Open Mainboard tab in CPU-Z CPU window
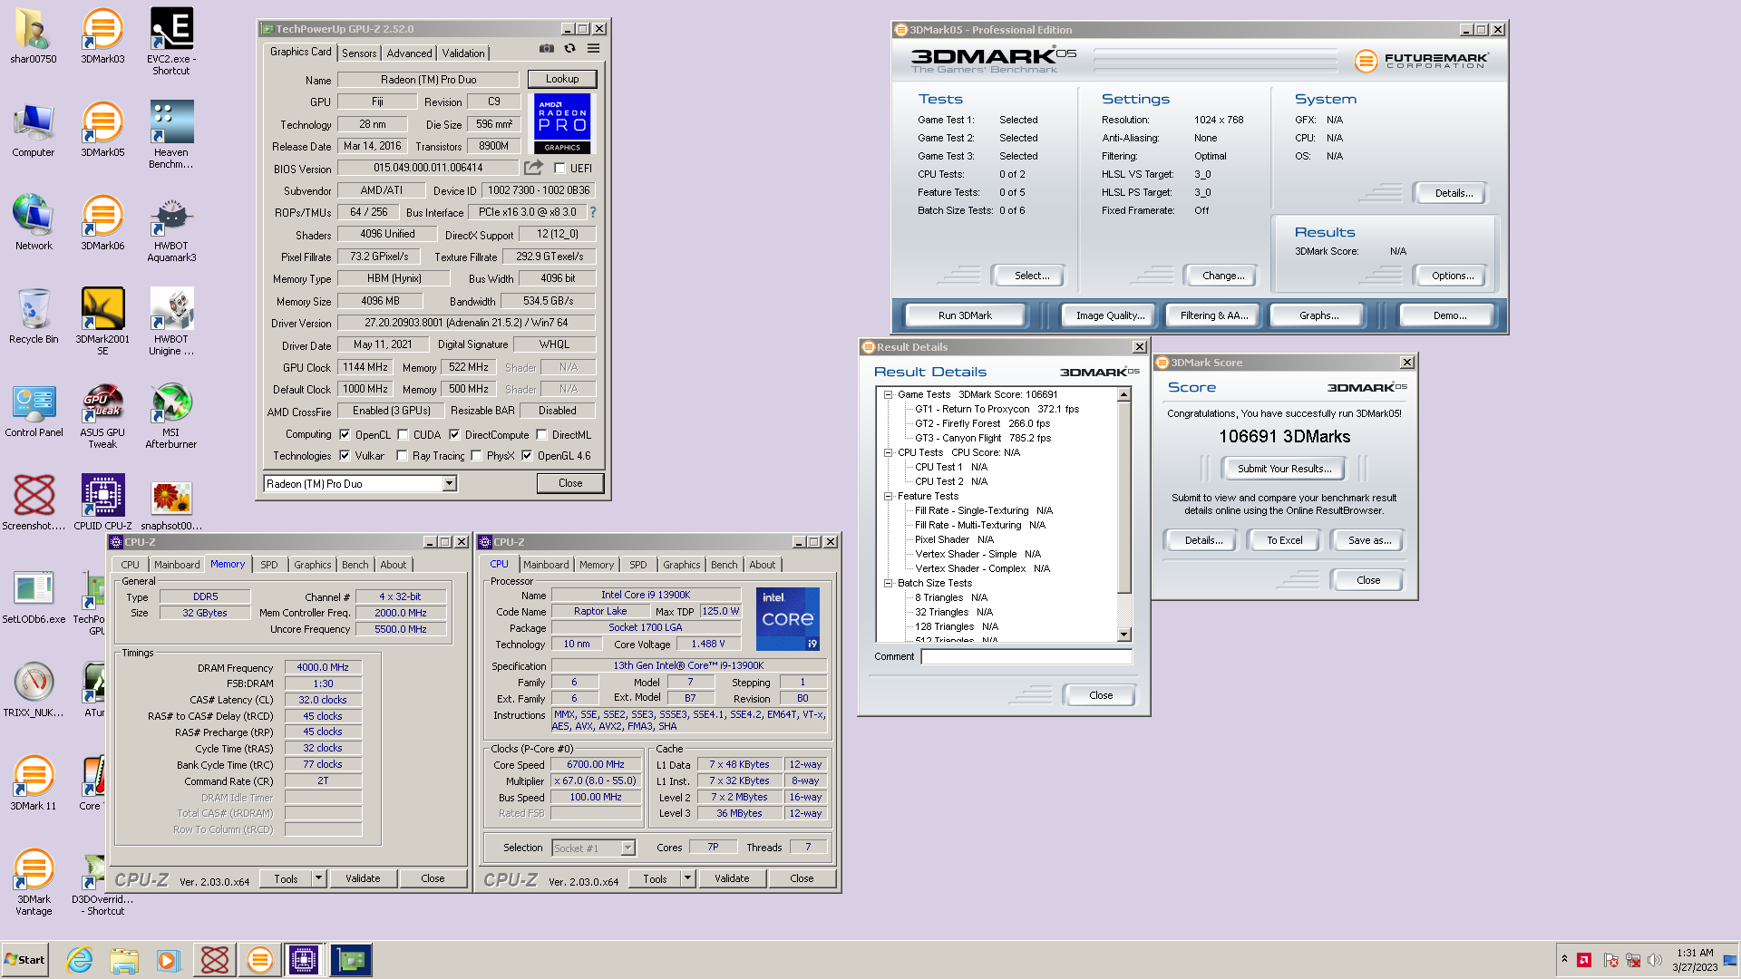Viewport: 1741px width, 979px height. [x=546, y=565]
